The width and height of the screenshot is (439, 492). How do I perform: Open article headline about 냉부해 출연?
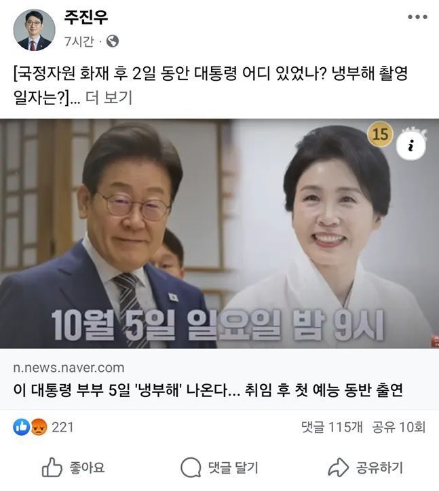208,390
